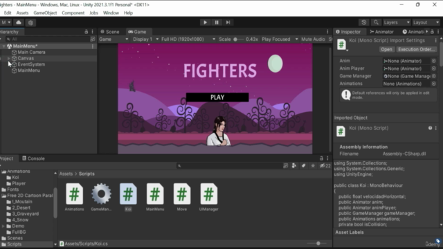Open the Execution Order settings

coord(416,49)
